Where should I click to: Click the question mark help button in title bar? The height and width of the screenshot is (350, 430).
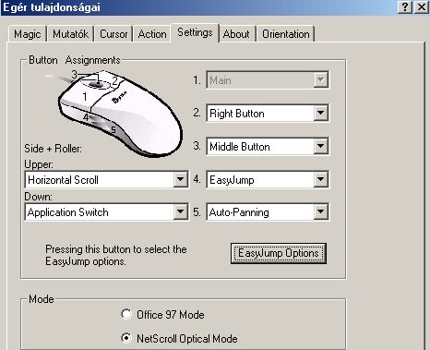pyautogui.click(x=405, y=6)
